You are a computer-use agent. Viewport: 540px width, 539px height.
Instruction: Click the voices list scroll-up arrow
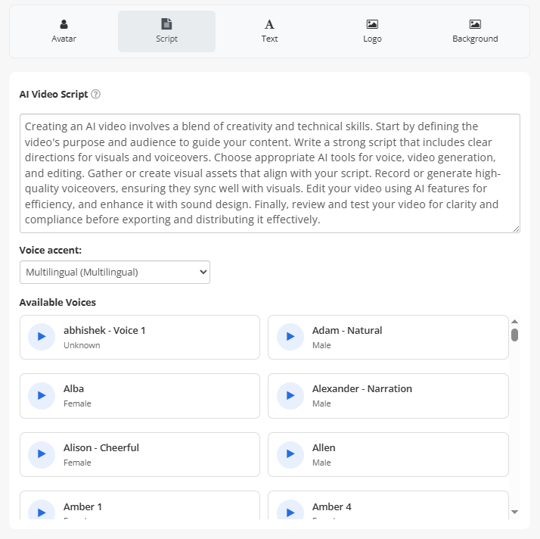point(514,321)
